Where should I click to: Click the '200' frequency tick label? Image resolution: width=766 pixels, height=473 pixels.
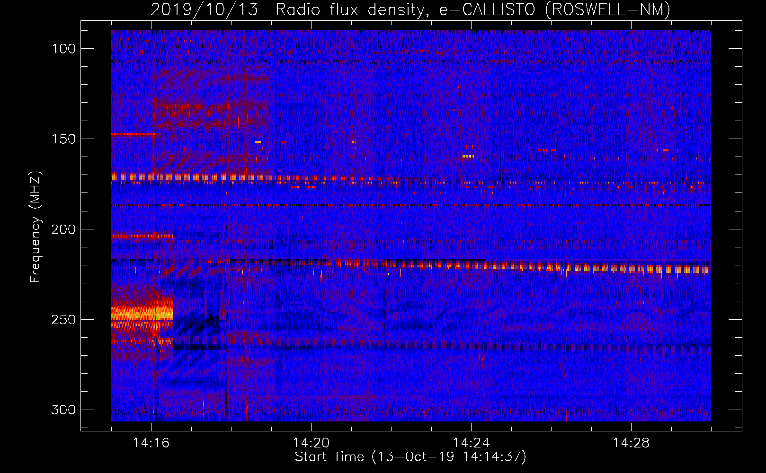63,229
